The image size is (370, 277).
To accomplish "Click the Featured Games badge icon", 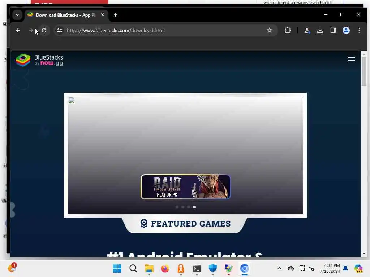I will (x=144, y=223).
